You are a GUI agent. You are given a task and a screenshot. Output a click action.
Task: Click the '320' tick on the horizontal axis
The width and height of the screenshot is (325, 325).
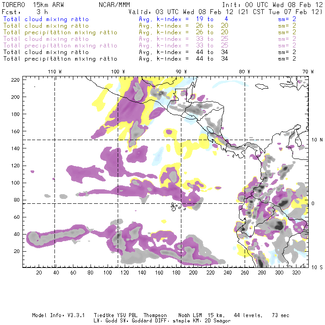point(296,273)
